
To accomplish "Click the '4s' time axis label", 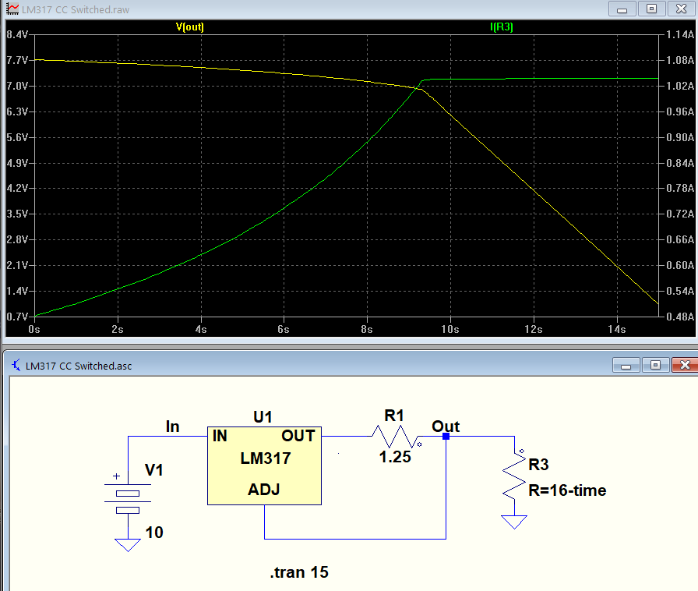I will 201,329.
